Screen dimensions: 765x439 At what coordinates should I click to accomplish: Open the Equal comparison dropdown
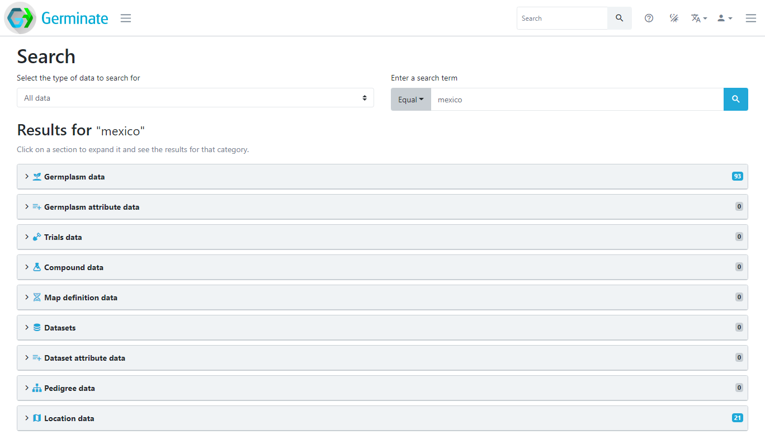pos(410,99)
